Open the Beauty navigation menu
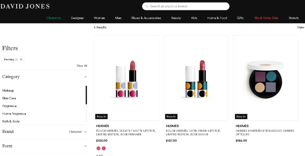 click(176, 18)
